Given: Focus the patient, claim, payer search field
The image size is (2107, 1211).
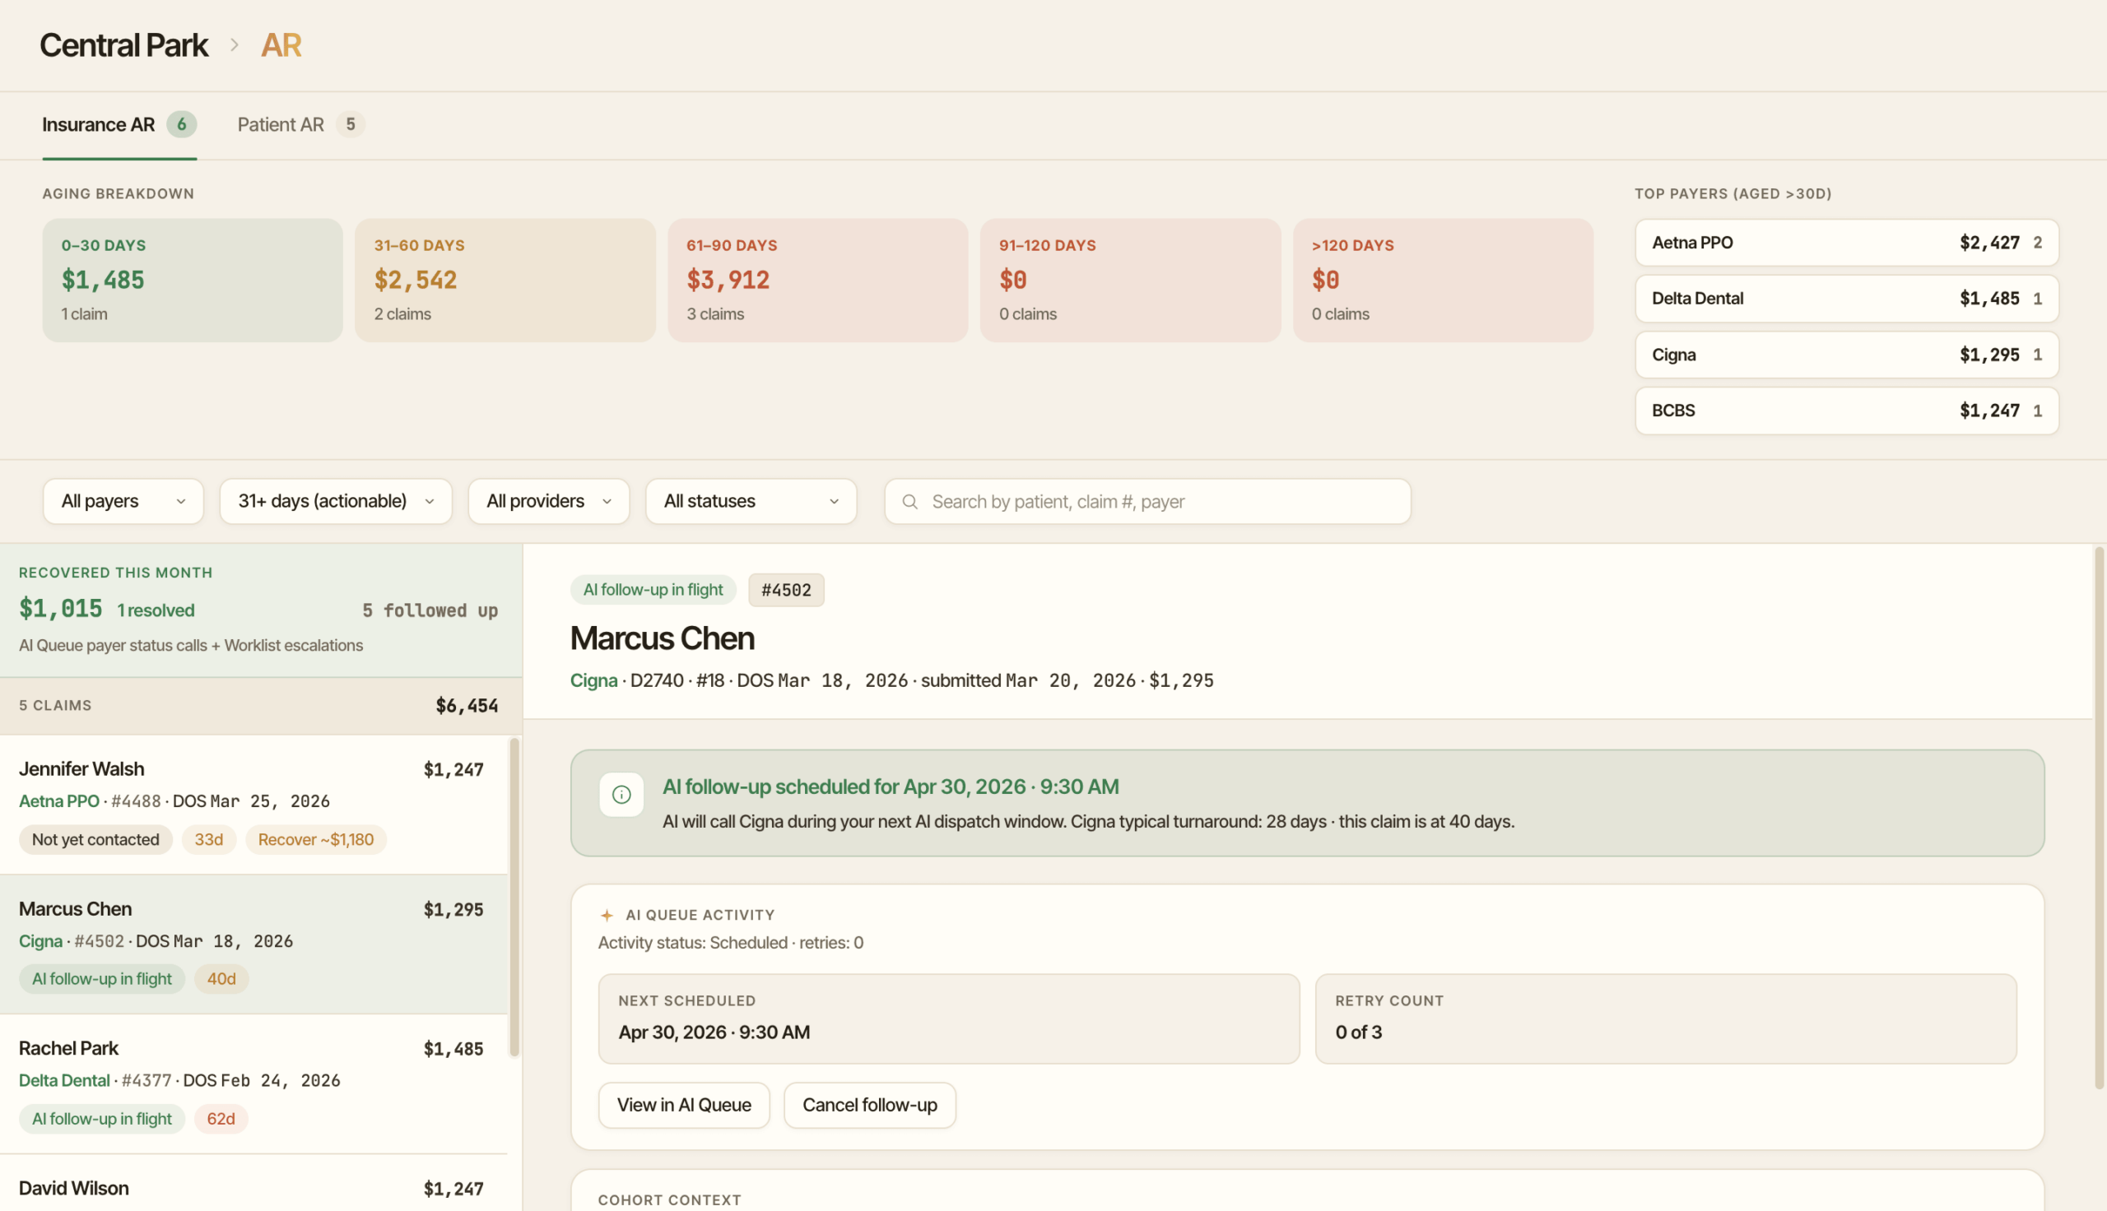Looking at the screenshot, I should pyautogui.click(x=1148, y=502).
